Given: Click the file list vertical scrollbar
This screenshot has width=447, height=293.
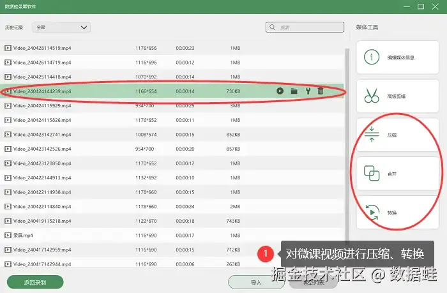Looking at the screenshot, I should [347, 146].
